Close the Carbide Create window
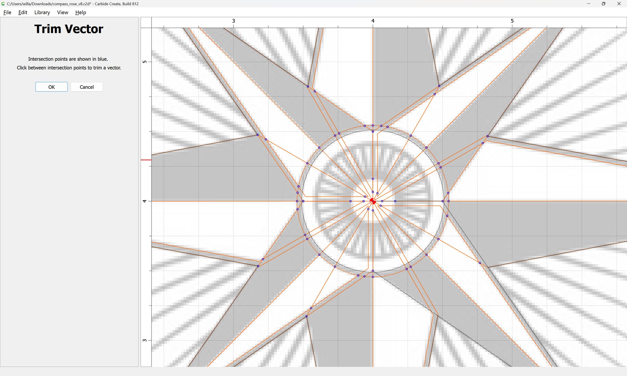The height and width of the screenshot is (376, 627). coord(619,4)
